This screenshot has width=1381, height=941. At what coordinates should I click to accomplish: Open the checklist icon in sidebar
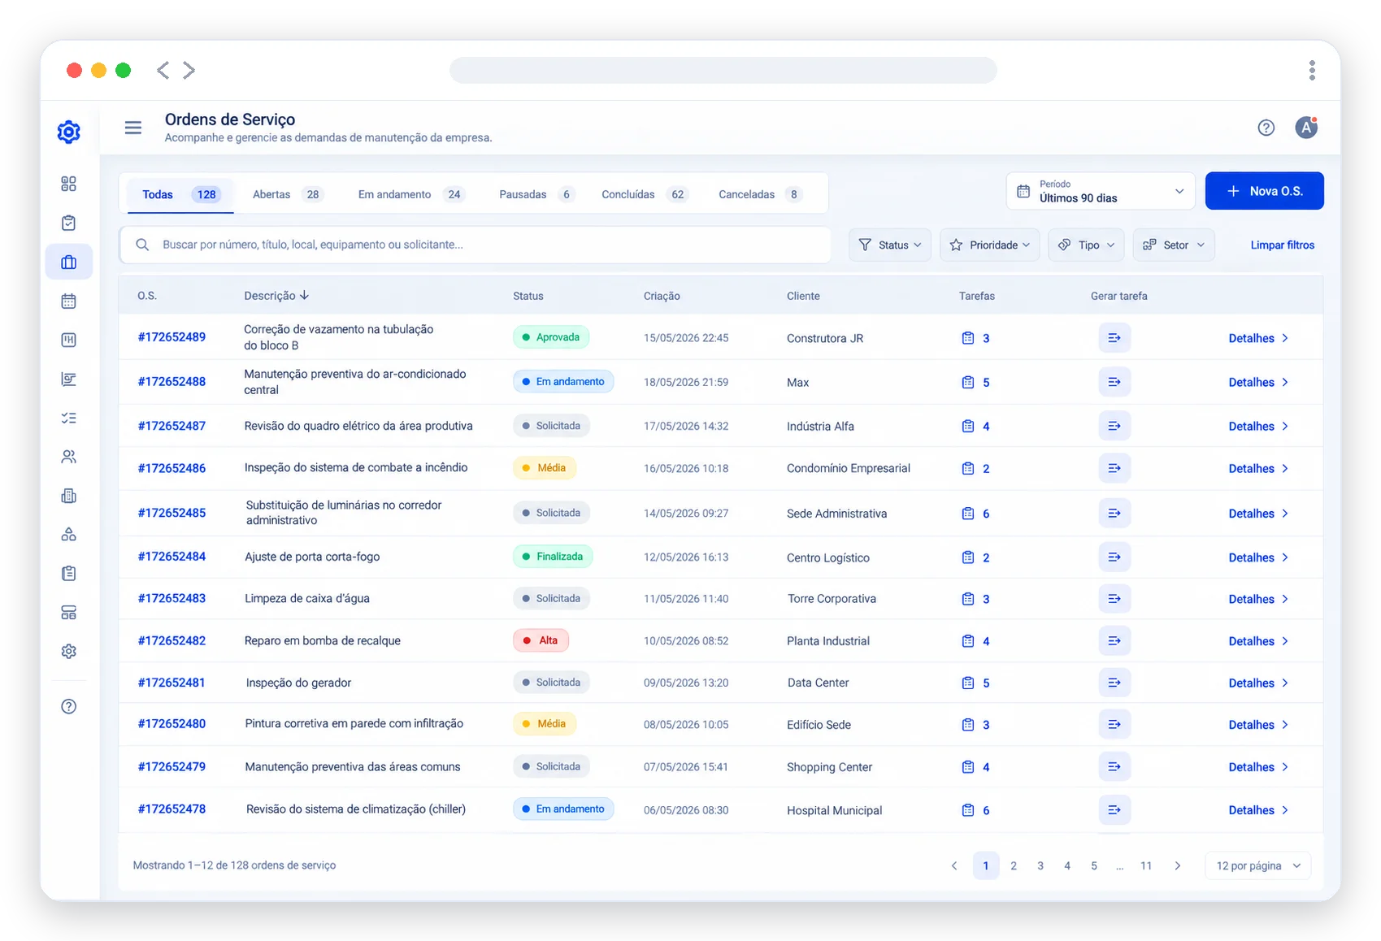(69, 418)
